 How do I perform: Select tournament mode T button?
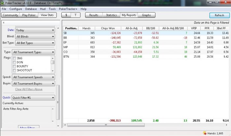point(76,15)
